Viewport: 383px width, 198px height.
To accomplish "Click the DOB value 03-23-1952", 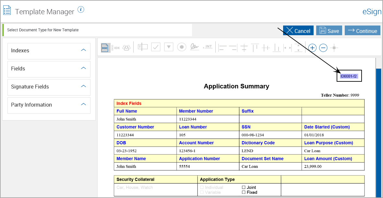I will pyautogui.click(x=126, y=151).
